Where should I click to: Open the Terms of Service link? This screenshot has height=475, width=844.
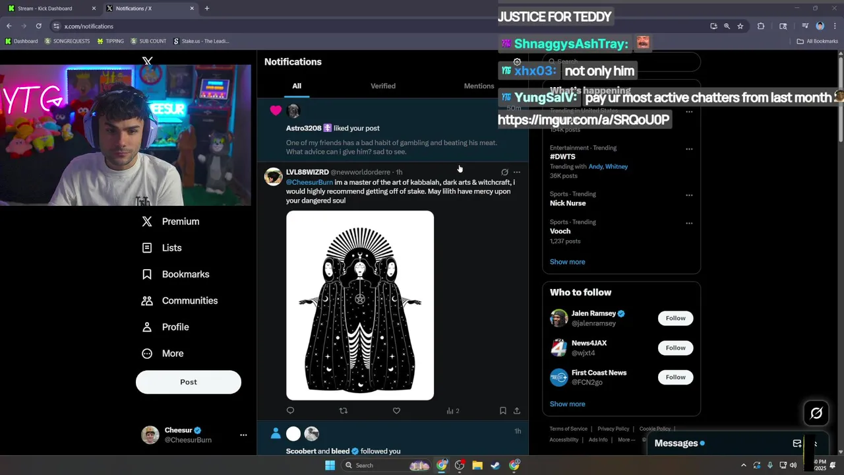(x=568, y=429)
